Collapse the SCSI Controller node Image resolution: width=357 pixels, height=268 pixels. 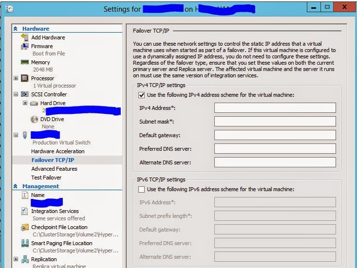tap(16, 94)
